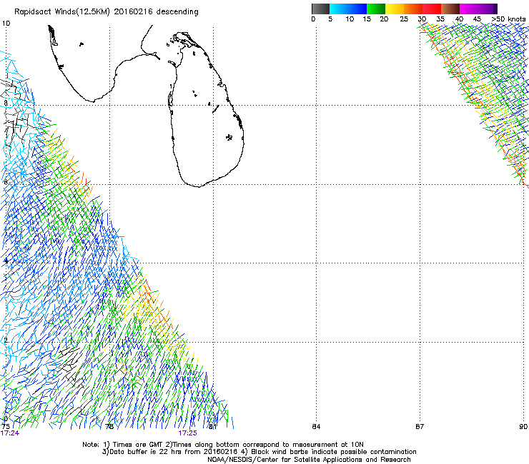The image size is (529, 464).
Task: Click the southern India coastline tip
Action: 93,101
